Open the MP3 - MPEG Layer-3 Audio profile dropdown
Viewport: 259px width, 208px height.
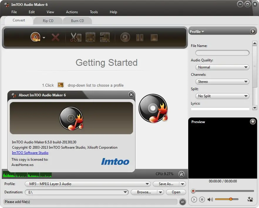(x=88, y=184)
